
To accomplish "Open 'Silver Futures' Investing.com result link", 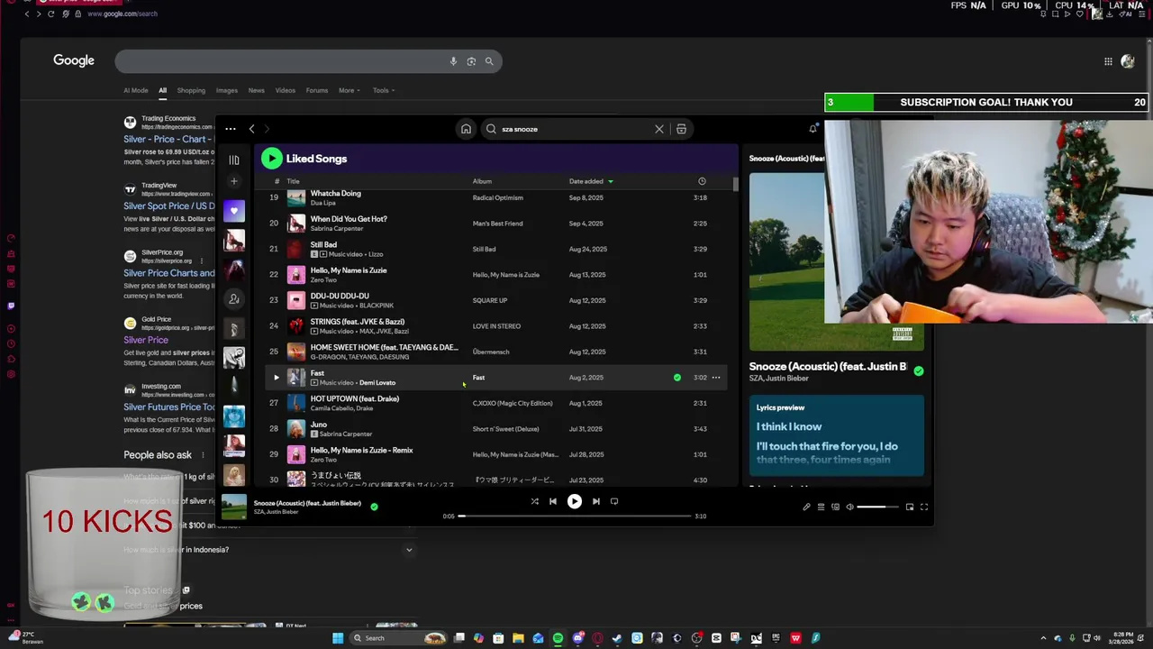I will point(168,407).
